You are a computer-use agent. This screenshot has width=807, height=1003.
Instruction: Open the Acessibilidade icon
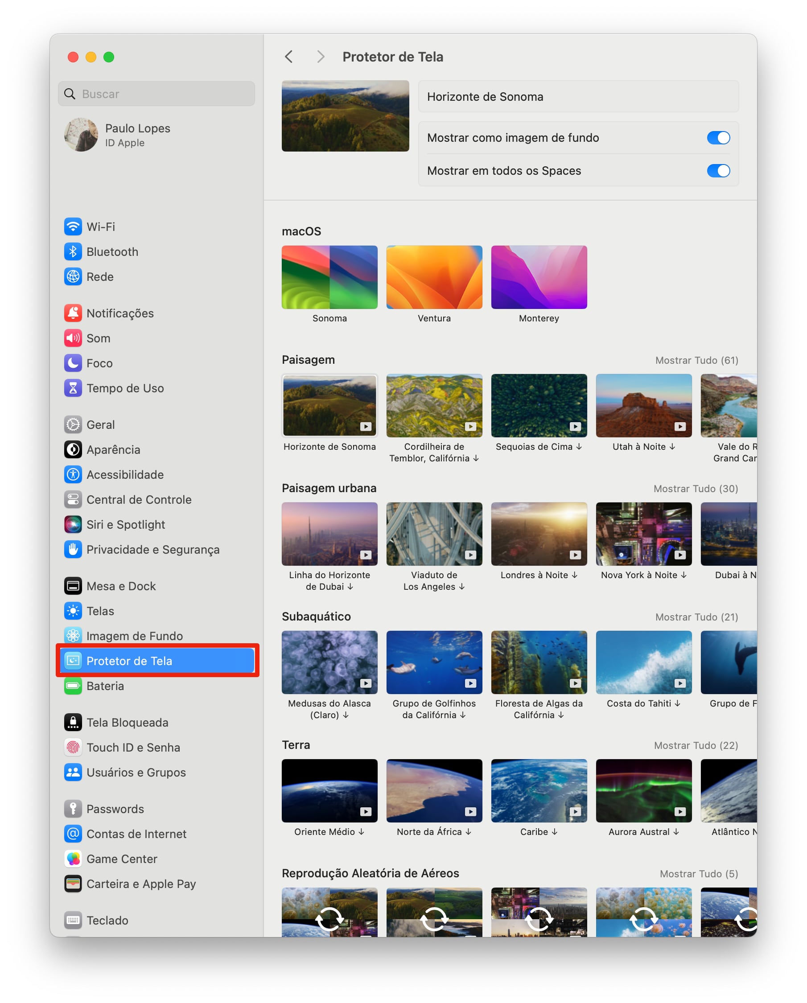tap(73, 474)
